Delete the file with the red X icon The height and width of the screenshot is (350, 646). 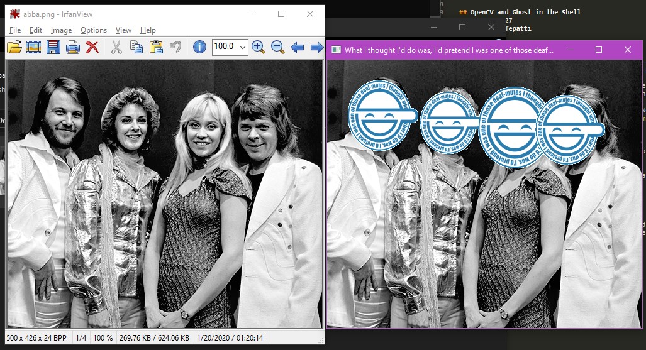[92, 47]
